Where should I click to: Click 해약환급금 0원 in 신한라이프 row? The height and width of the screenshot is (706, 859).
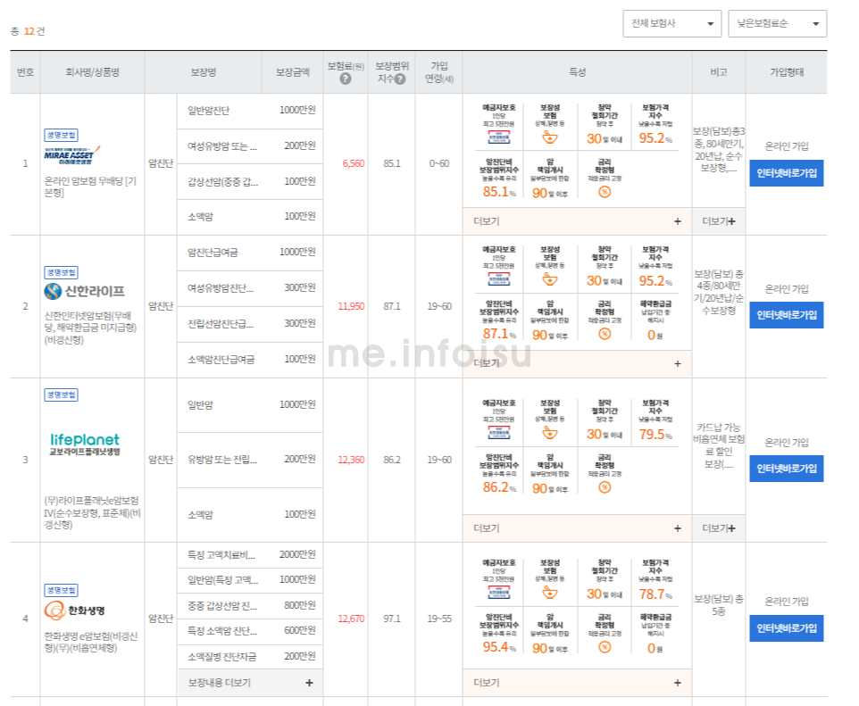(655, 335)
